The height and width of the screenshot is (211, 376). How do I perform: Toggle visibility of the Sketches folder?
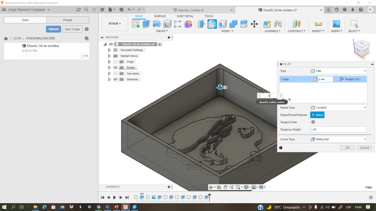point(115,79)
